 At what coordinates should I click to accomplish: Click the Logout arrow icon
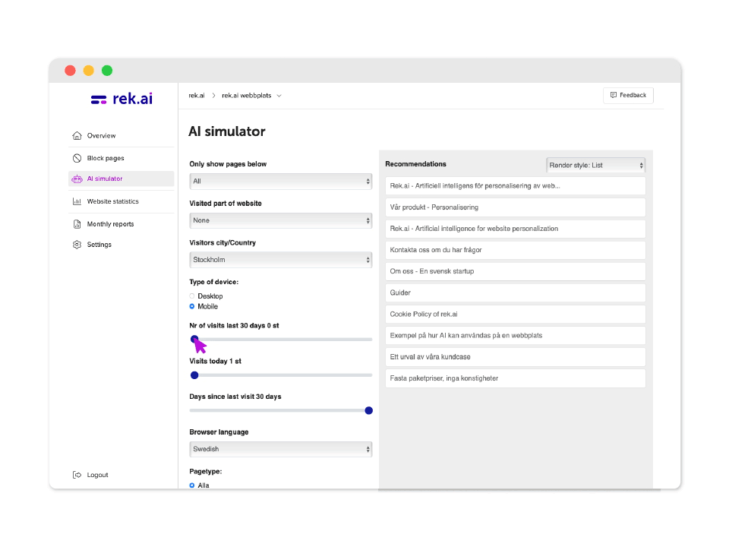pyautogui.click(x=77, y=475)
